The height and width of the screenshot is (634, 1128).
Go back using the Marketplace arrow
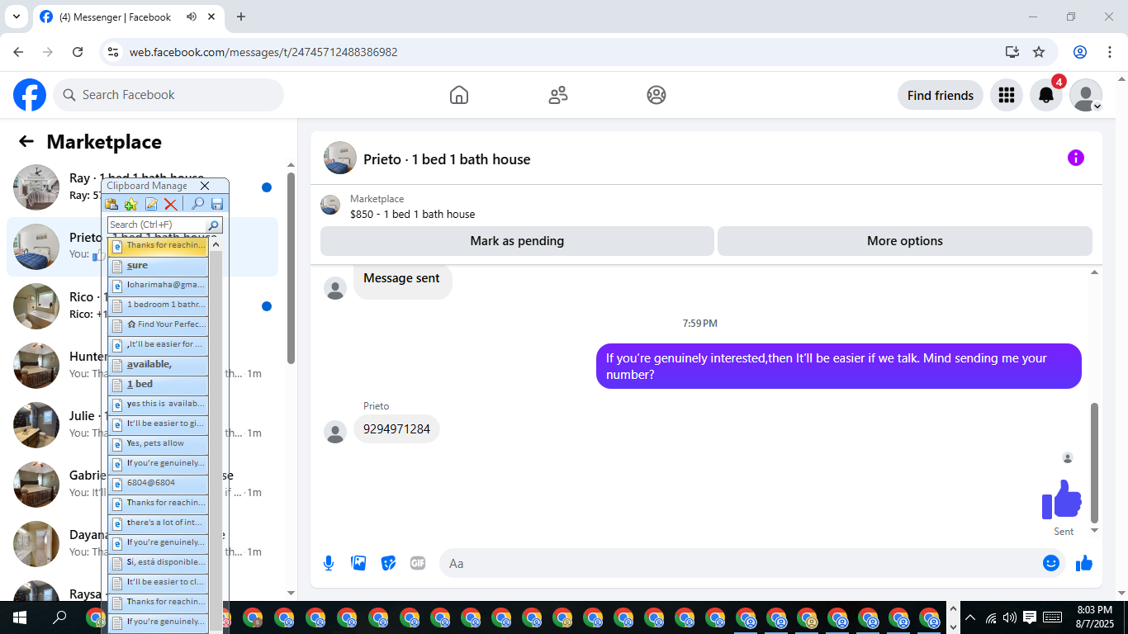click(x=26, y=142)
